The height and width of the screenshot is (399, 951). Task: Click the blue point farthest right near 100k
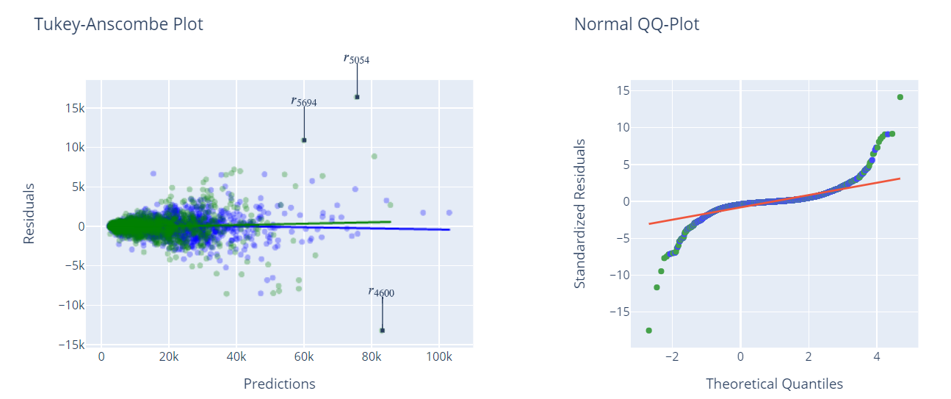click(449, 212)
